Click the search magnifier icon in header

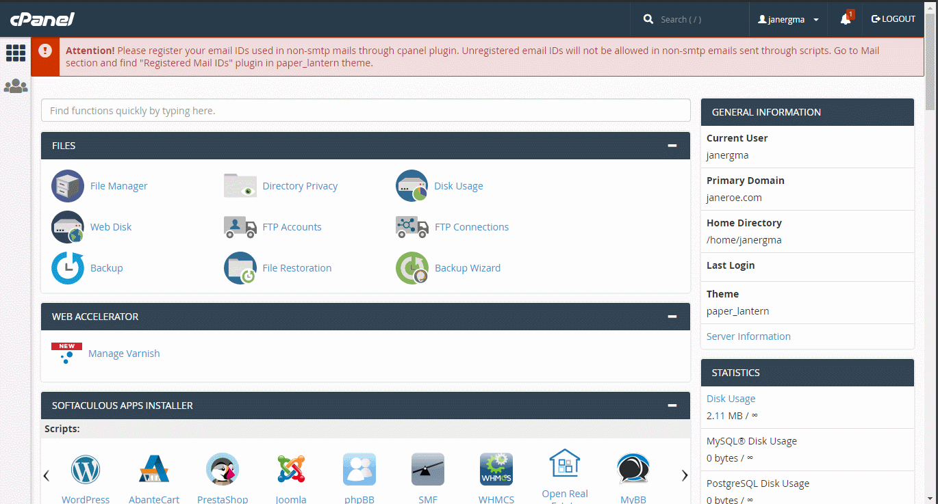[648, 20]
